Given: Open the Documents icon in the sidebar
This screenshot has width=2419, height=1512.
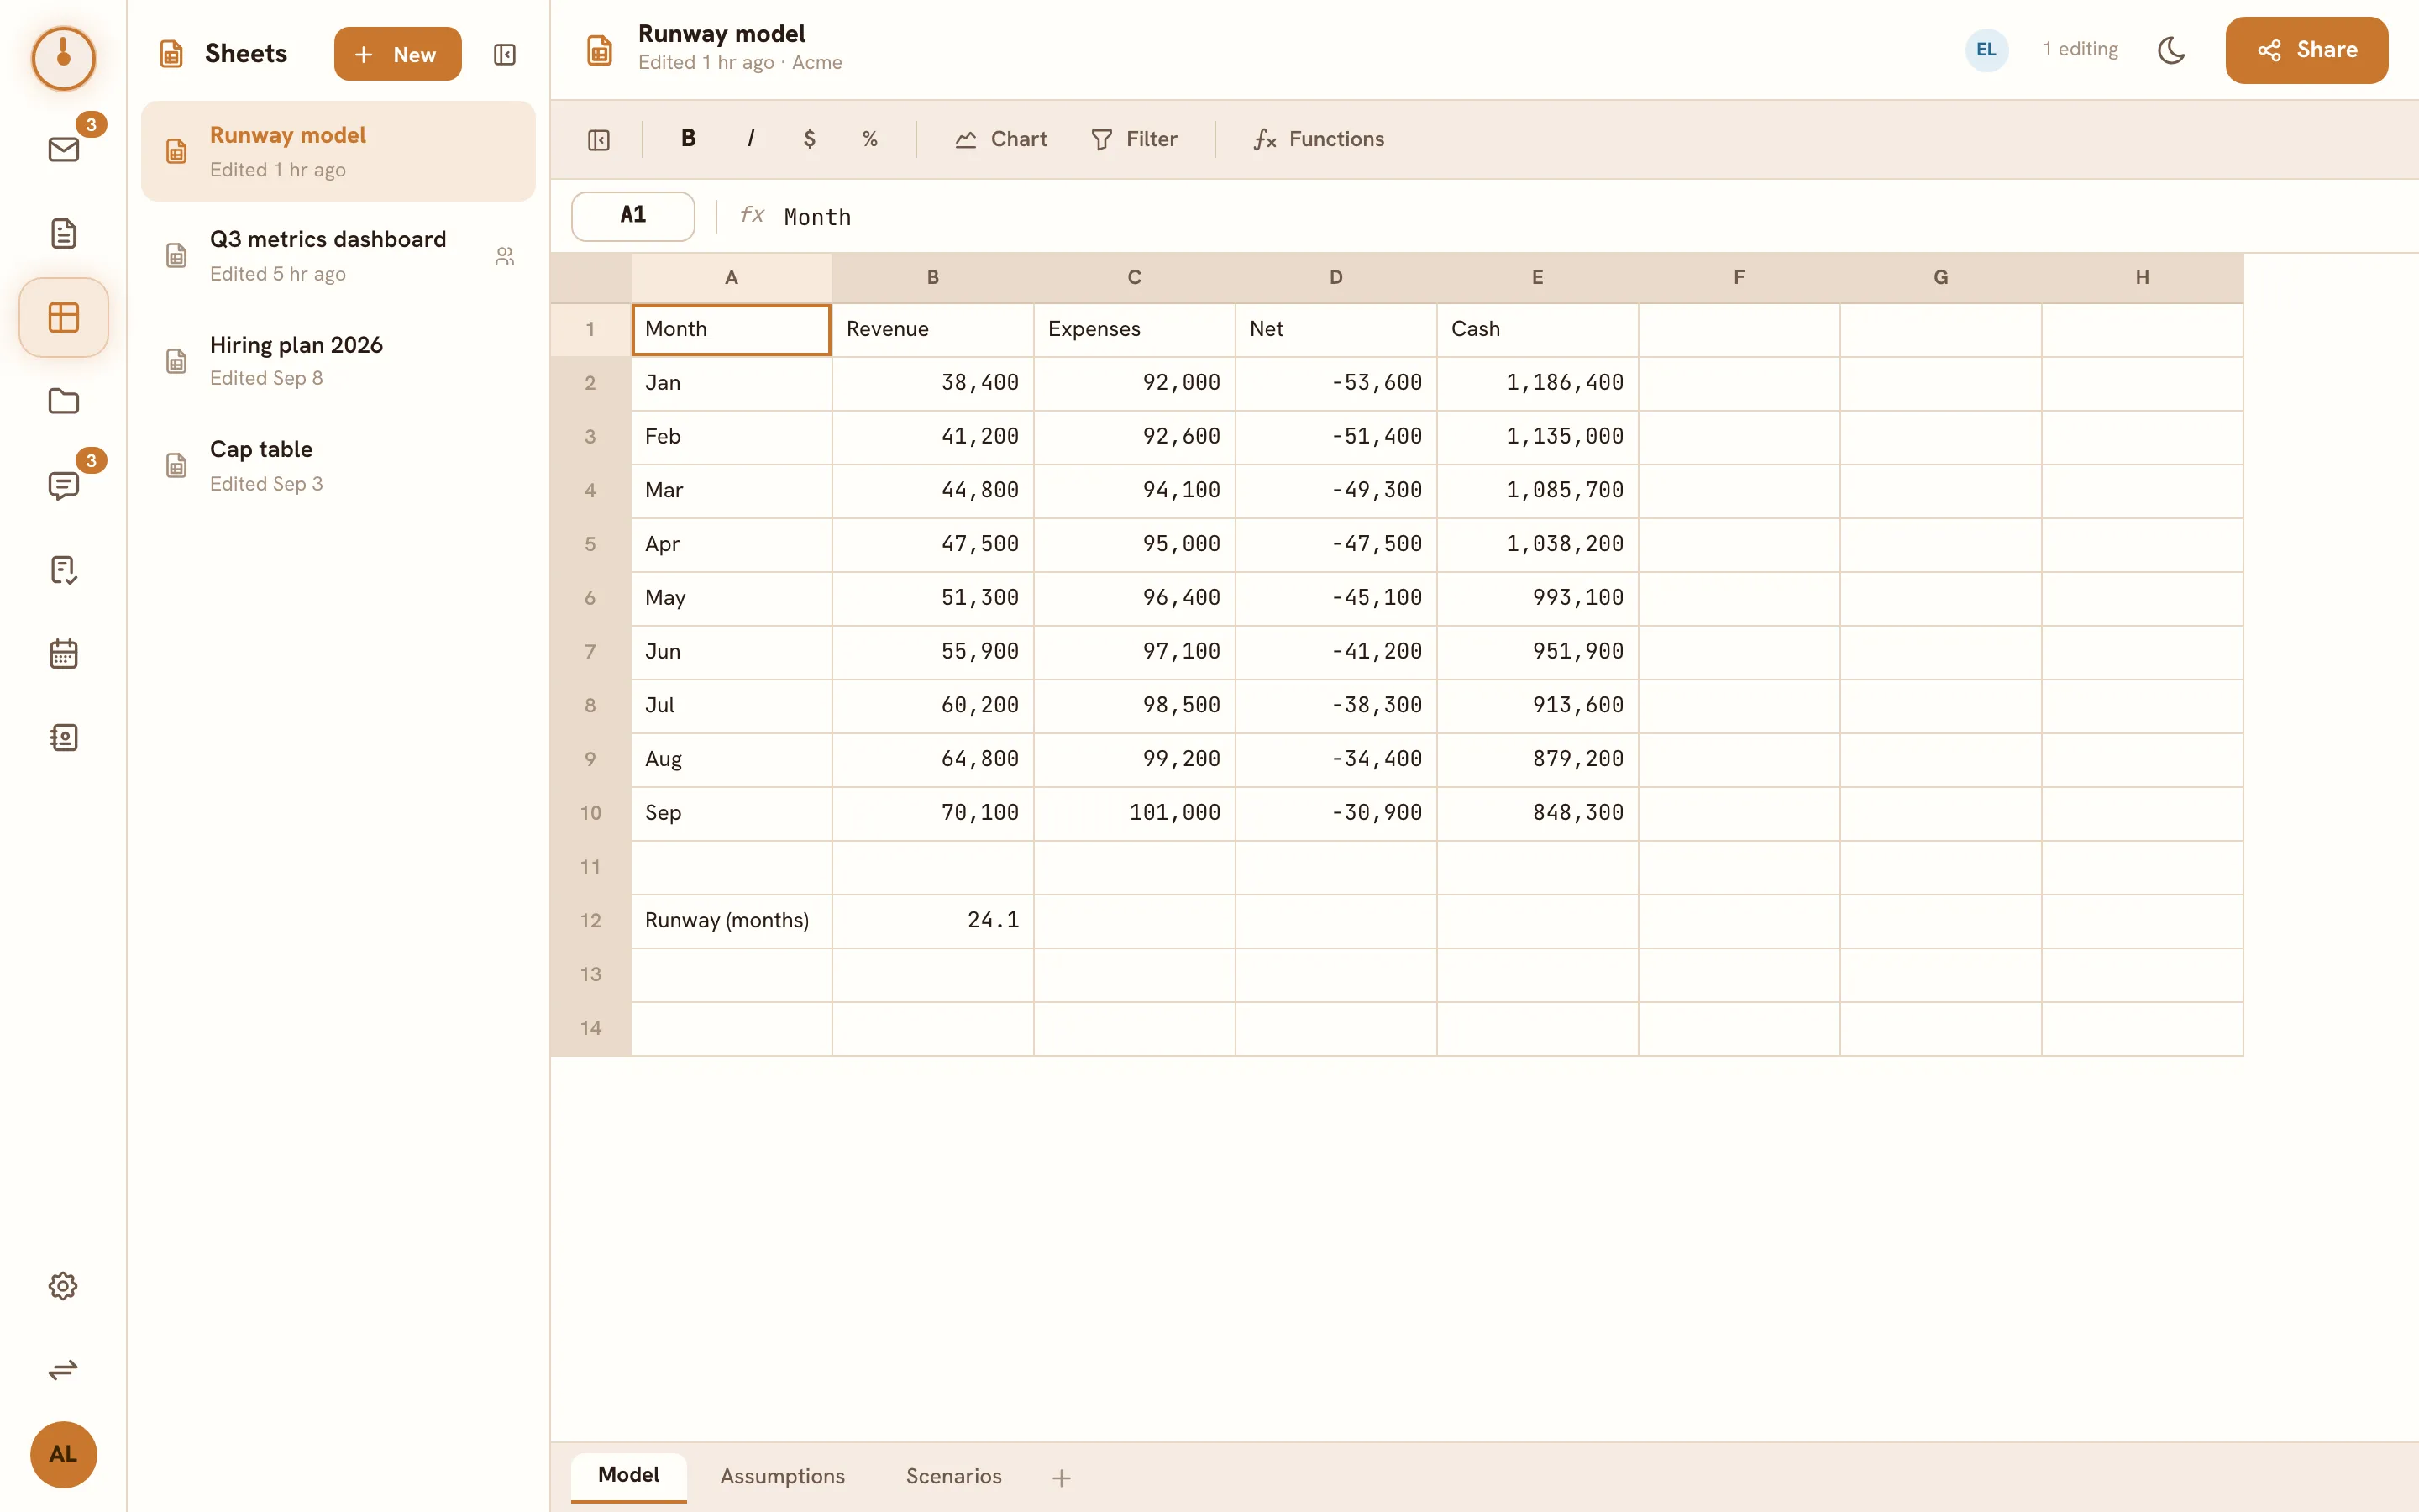Looking at the screenshot, I should (x=63, y=234).
